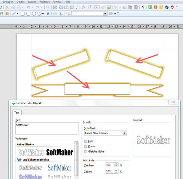Image resolution: width=183 pixels, height=179 pixels.
Task: Choose the blue SoftMaker fill variant
Action: point(59,168)
